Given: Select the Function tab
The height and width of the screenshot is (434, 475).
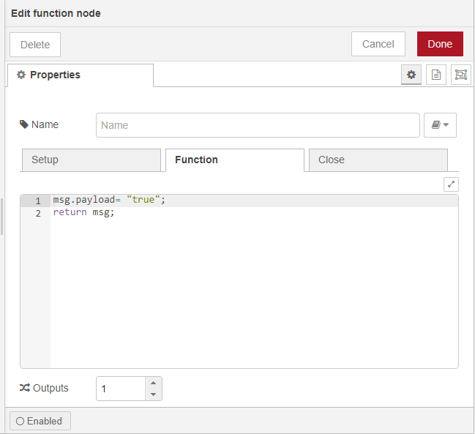Looking at the screenshot, I should tap(234, 160).
